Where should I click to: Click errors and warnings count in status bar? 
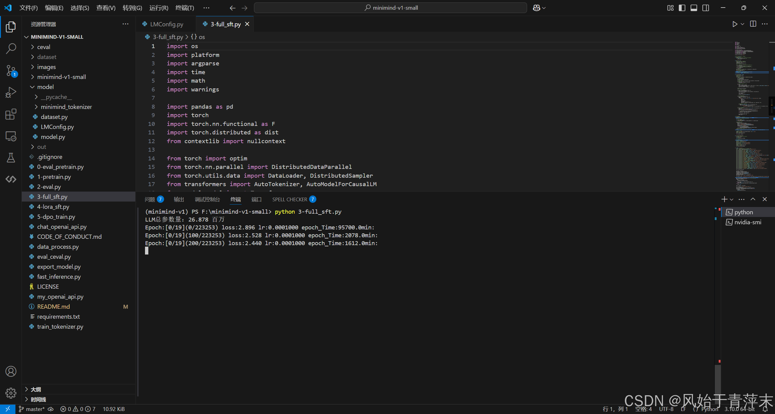point(78,409)
